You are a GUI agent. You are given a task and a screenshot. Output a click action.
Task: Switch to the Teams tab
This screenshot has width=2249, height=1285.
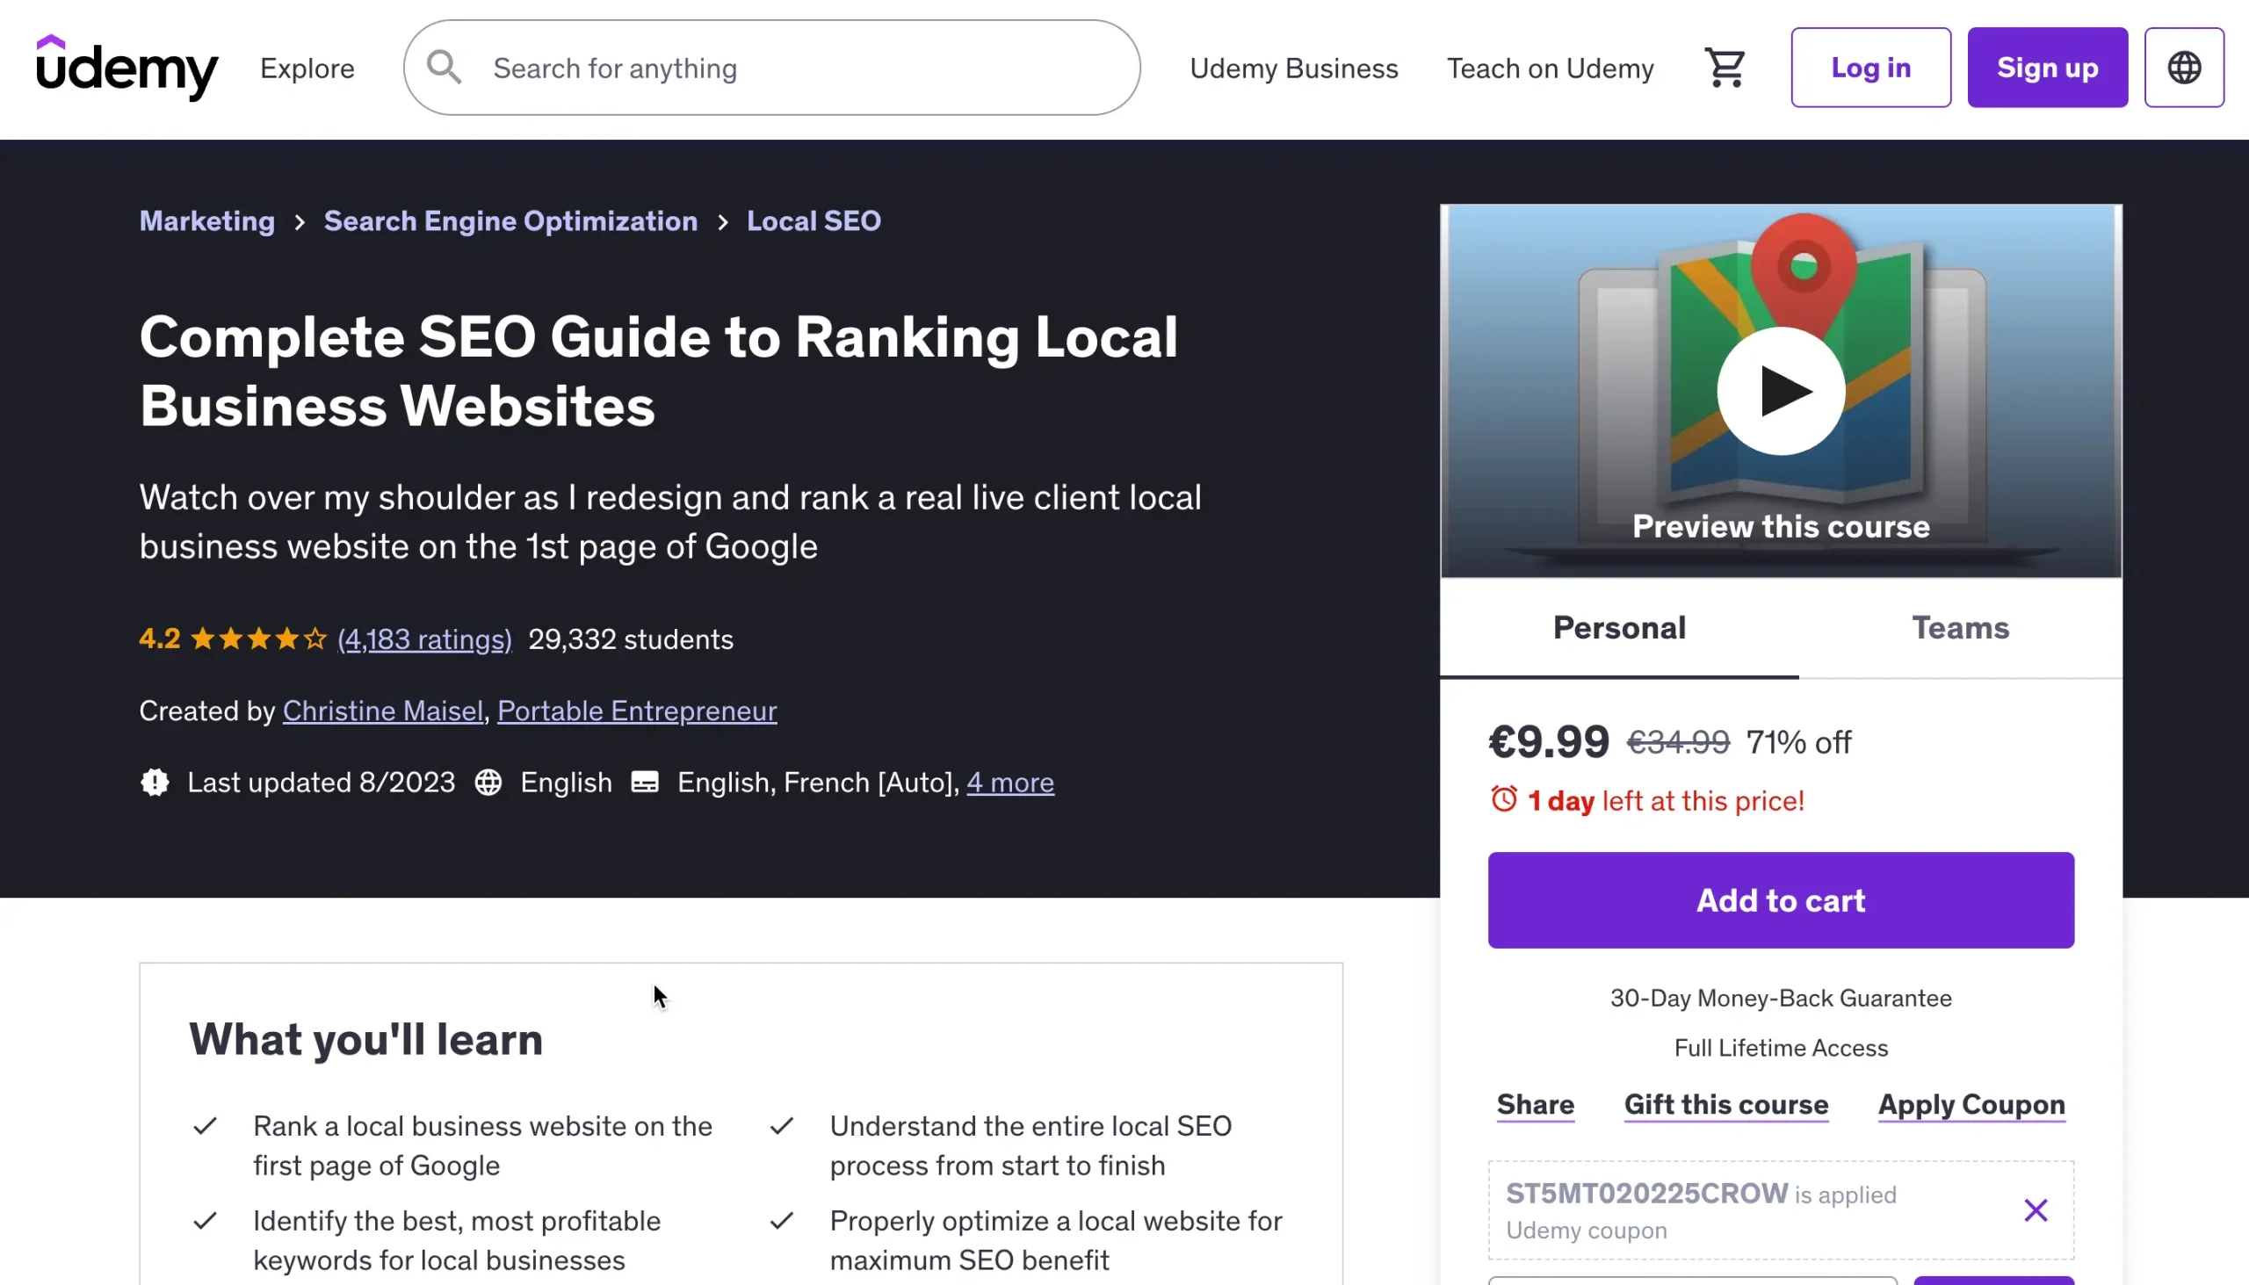[1959, 628]
